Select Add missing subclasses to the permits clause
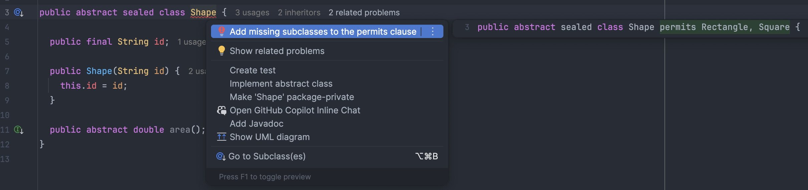 (x=323, y=32)
